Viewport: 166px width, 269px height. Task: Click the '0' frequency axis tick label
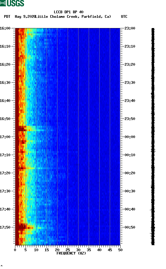[x=15, y=250]
